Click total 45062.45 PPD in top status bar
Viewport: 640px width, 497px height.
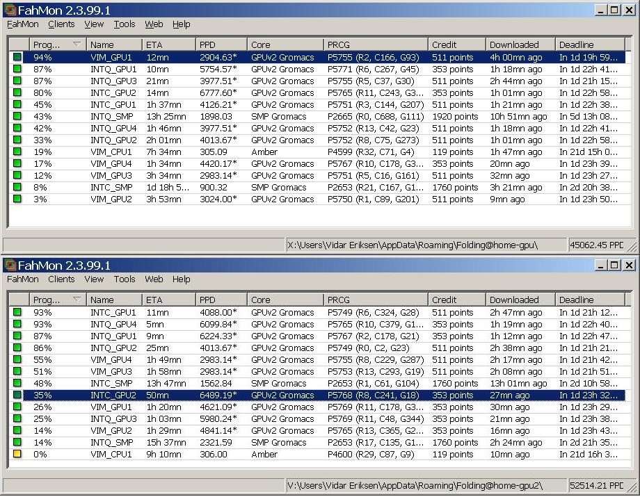596,245
